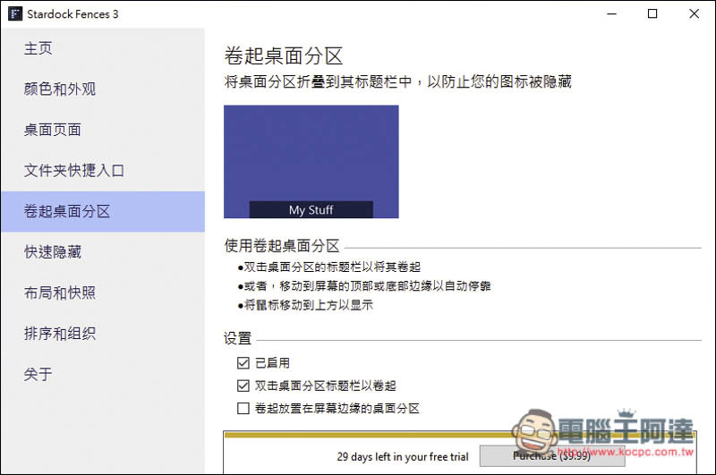Enable 卷起放置在屏幕边缘的桌面分区 option
The image size is (716, 475).
[x=243, y=408]
